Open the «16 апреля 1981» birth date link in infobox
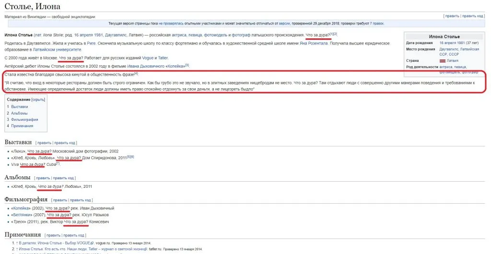The height and width of the screenshot is (254, 491). pos(453,43)
